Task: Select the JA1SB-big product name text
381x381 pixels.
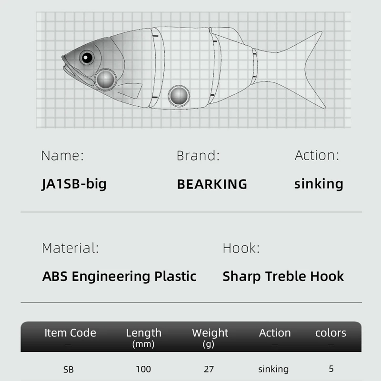Action: click(x=74, y=184)
